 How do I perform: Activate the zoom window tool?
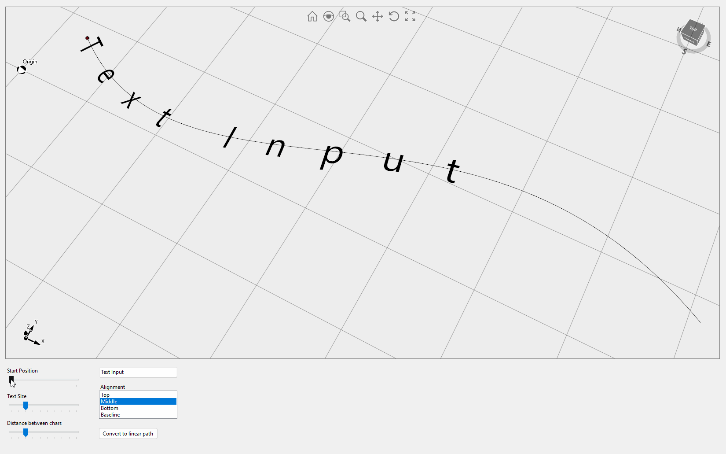point(345,17)
